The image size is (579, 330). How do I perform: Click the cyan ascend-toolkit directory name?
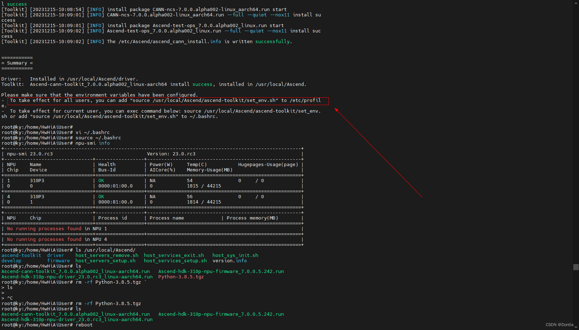pyautogui.click(x=21, y=256)
